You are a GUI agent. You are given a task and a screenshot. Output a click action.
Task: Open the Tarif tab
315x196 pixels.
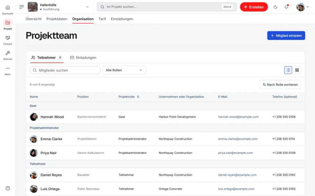(102, 19)
